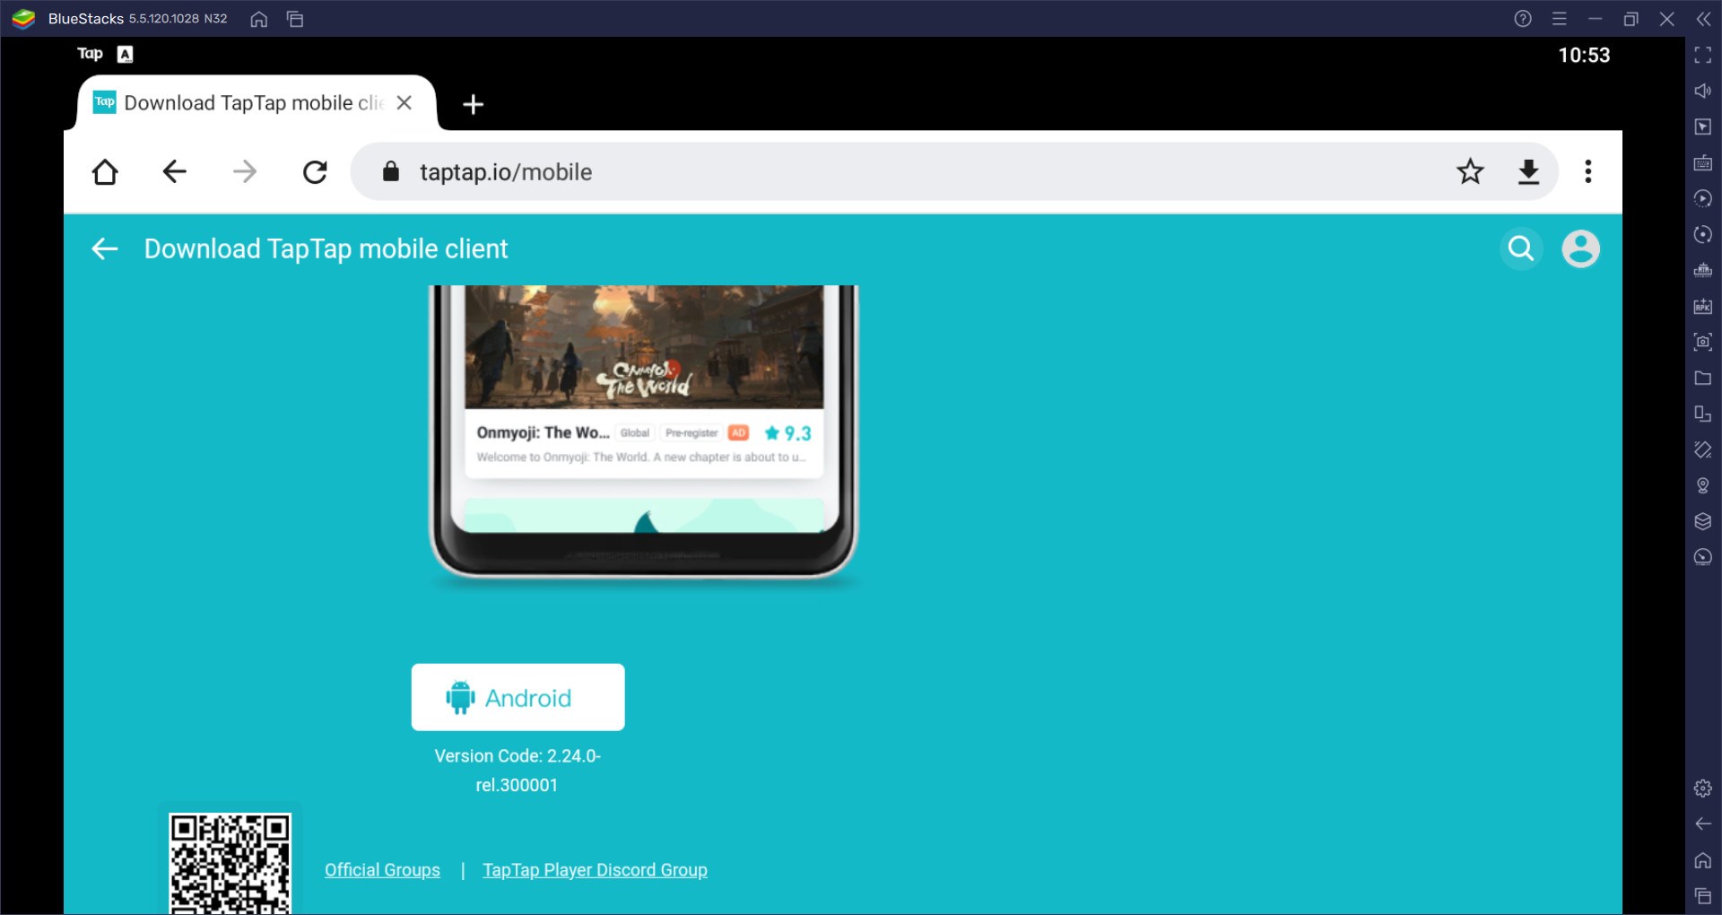This screenshot has height=915, width=1722.
Task: Toggle BlueStacks full screen mode
Action: tap(1703, 56)
